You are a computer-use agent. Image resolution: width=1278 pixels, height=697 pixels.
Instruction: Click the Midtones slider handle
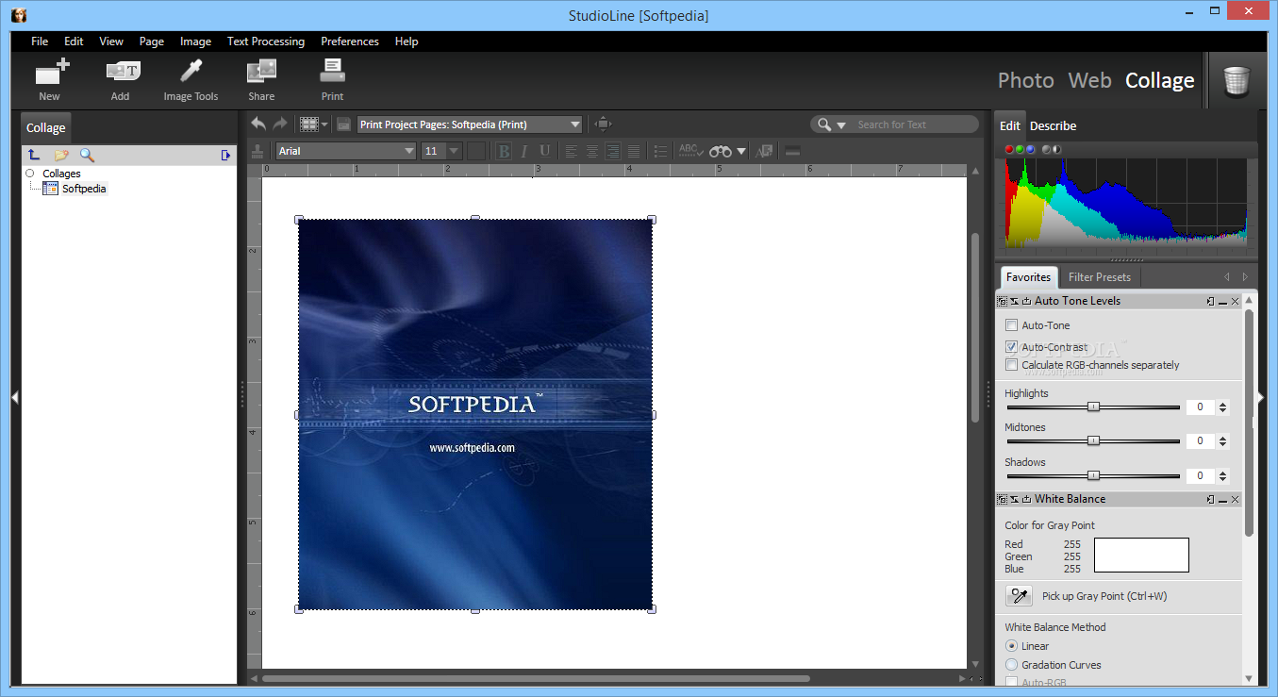click(1093, 440)
